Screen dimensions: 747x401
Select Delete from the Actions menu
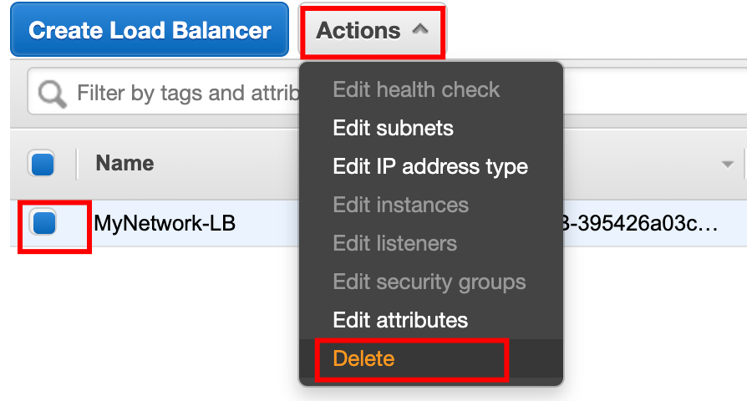[x=364, y=358]
